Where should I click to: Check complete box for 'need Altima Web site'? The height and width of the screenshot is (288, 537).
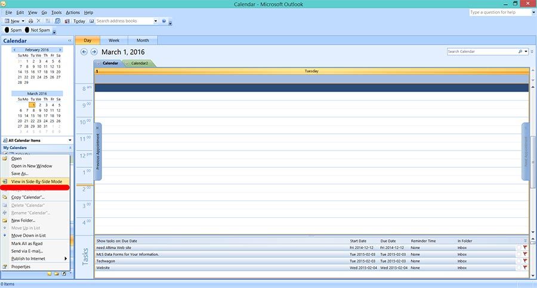519,248
